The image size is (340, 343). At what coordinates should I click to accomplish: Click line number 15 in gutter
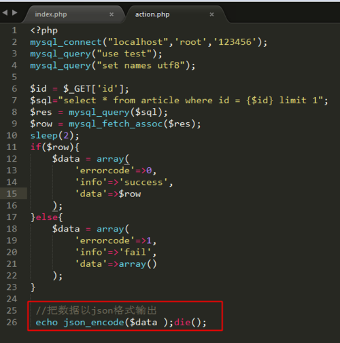point(12,194)
